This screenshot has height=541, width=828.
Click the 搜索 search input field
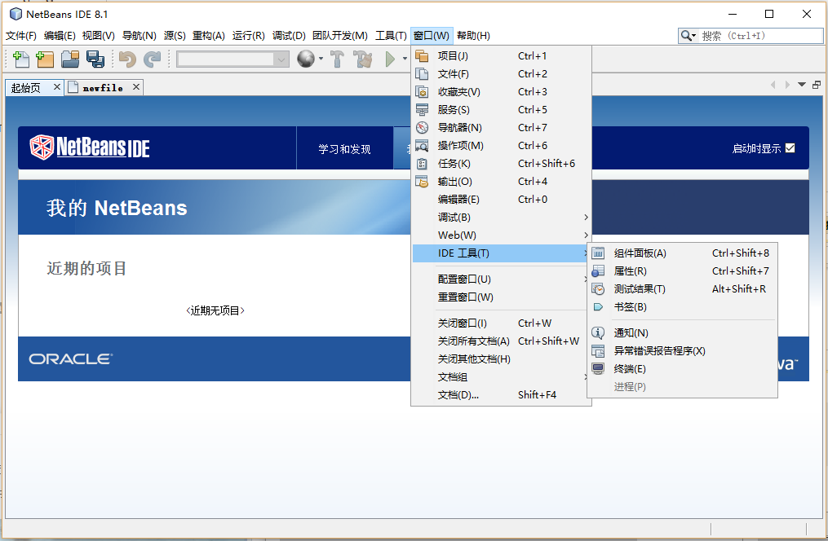(x=760, y=35)
